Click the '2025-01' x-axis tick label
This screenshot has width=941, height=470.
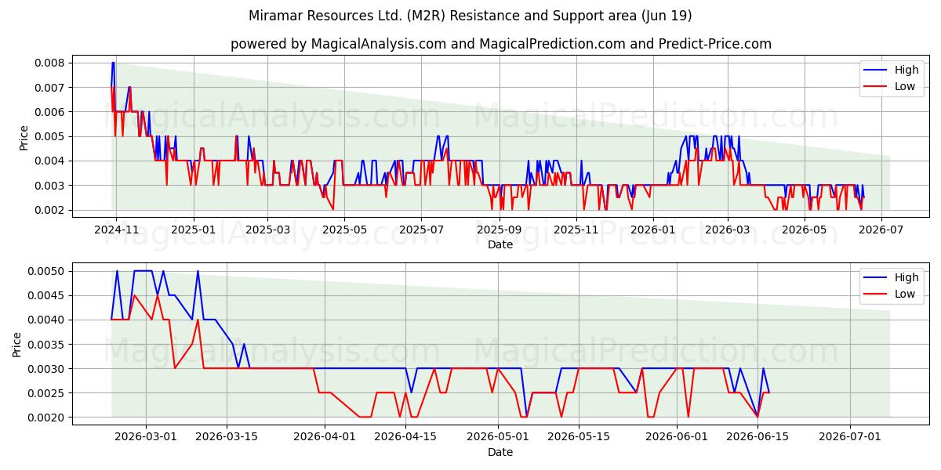192,230
